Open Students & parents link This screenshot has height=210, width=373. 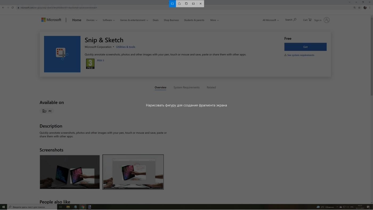194,20
